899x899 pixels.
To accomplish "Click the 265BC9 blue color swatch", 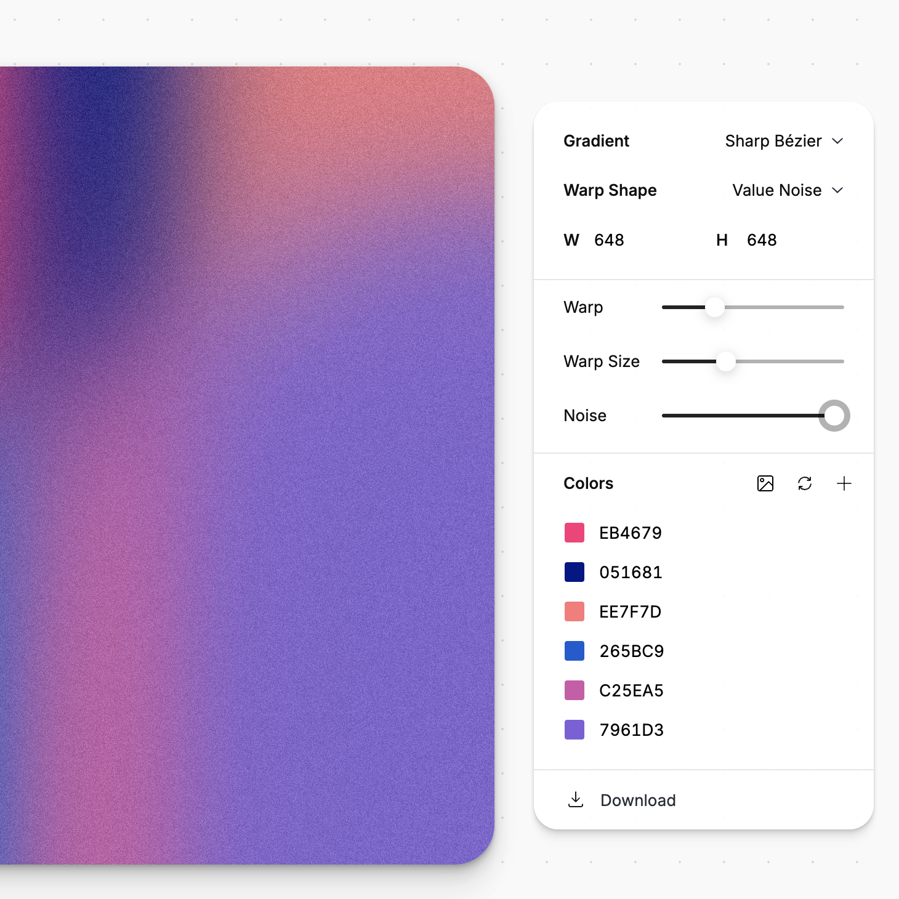I will [x=574, y=651].
